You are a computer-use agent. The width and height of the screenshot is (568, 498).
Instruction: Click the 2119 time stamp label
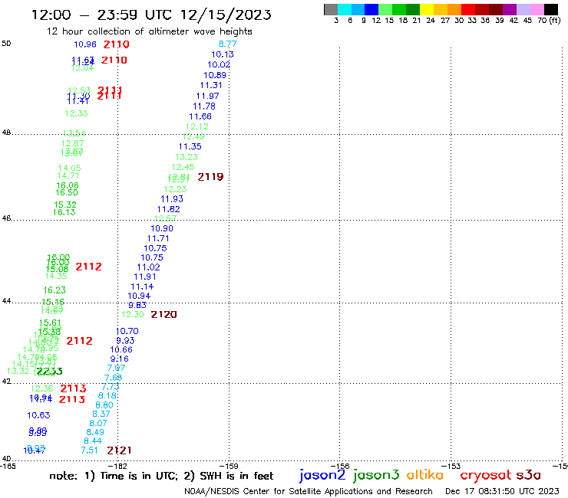click(210, 177)
